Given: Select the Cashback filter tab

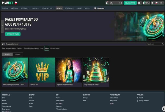Looking at the screenshot, I should coord(20,48).
